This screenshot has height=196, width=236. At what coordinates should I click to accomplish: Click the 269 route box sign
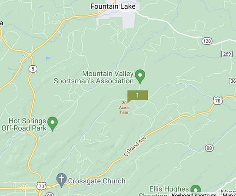(227, 54)
